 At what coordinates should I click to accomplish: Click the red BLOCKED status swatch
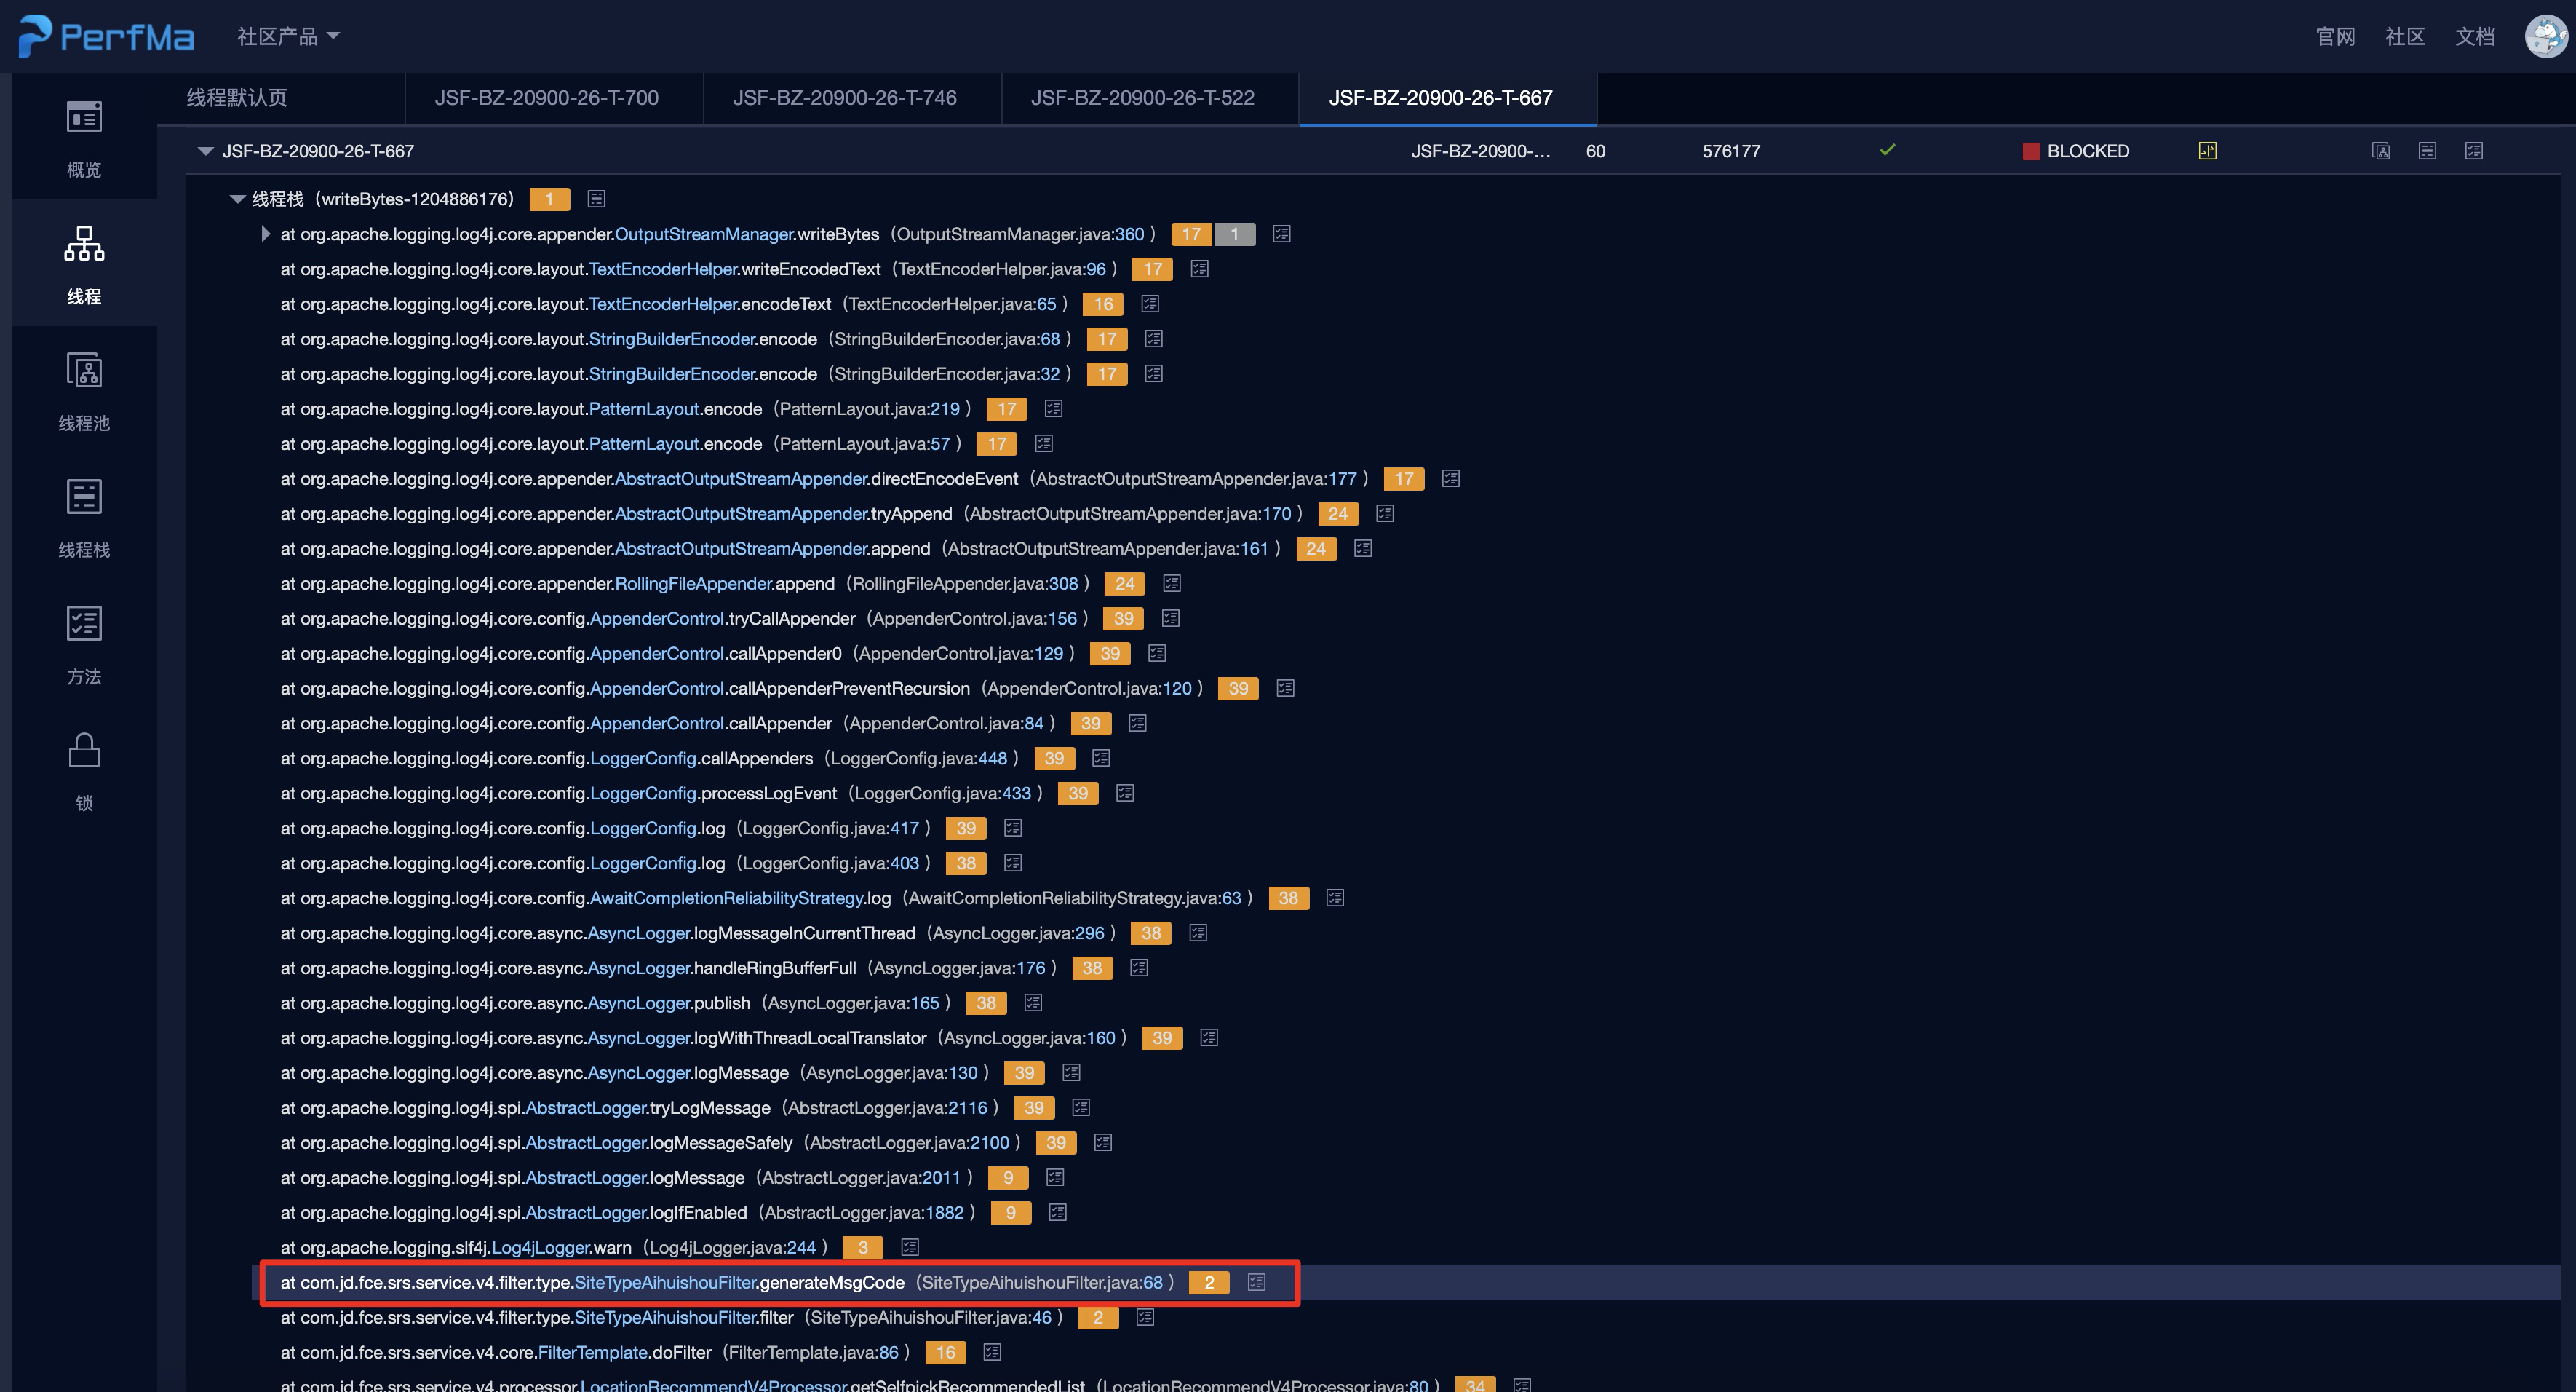click(x=2031, y=151)
